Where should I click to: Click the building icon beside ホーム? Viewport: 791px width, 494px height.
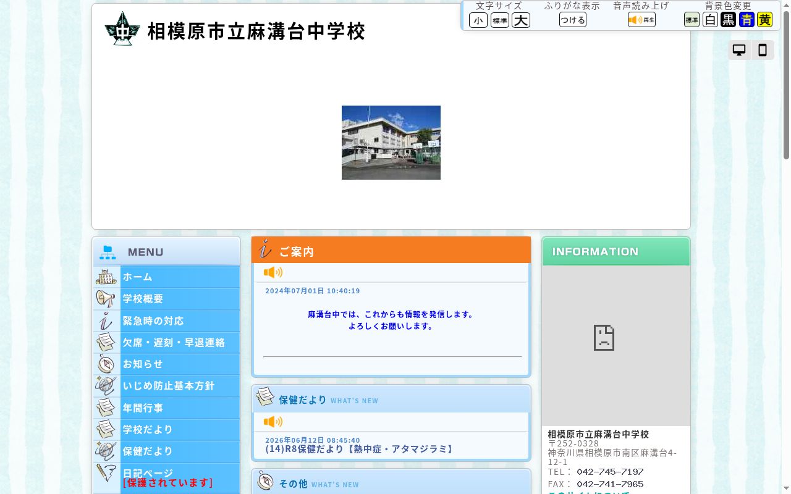106,277
